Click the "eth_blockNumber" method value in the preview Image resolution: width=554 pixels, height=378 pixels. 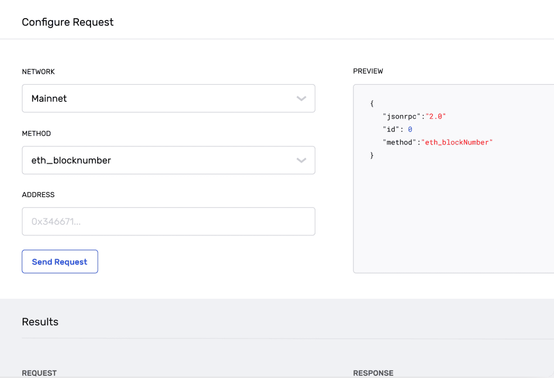click(x=457, y=142)
